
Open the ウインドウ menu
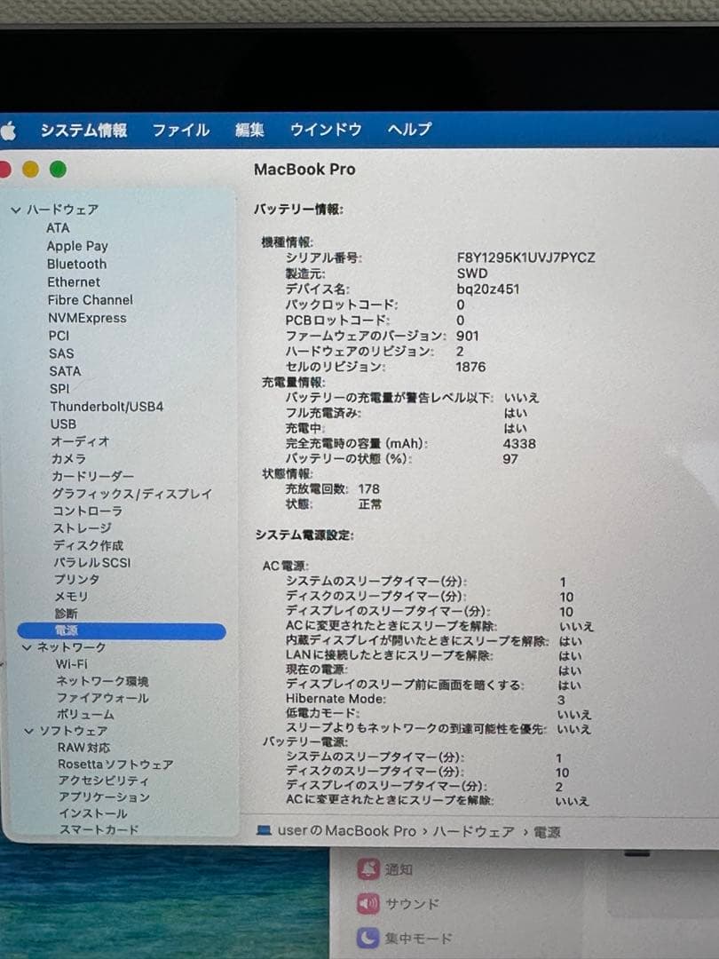(325, 130)
